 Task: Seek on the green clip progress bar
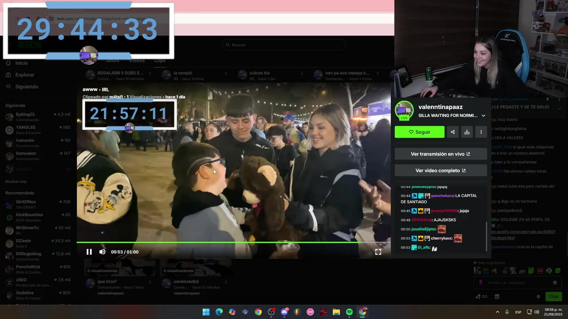233,242
